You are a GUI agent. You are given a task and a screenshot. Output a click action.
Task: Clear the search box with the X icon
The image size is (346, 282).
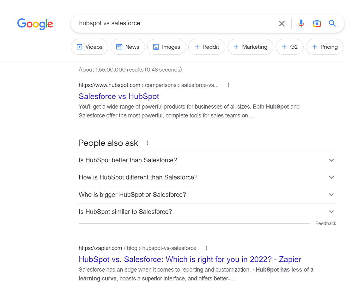282,23
